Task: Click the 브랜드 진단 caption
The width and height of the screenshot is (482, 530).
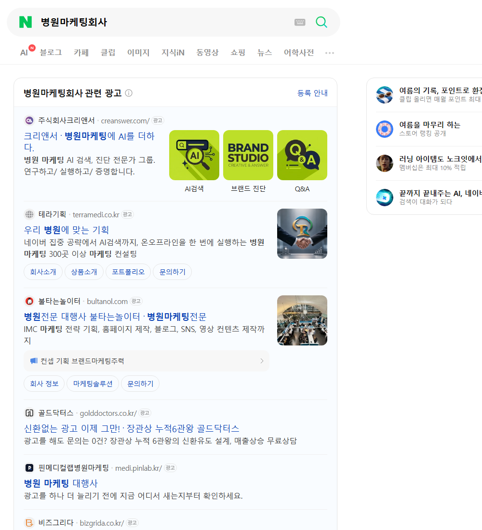Action: pyautogui.click(x=248, y=188)
